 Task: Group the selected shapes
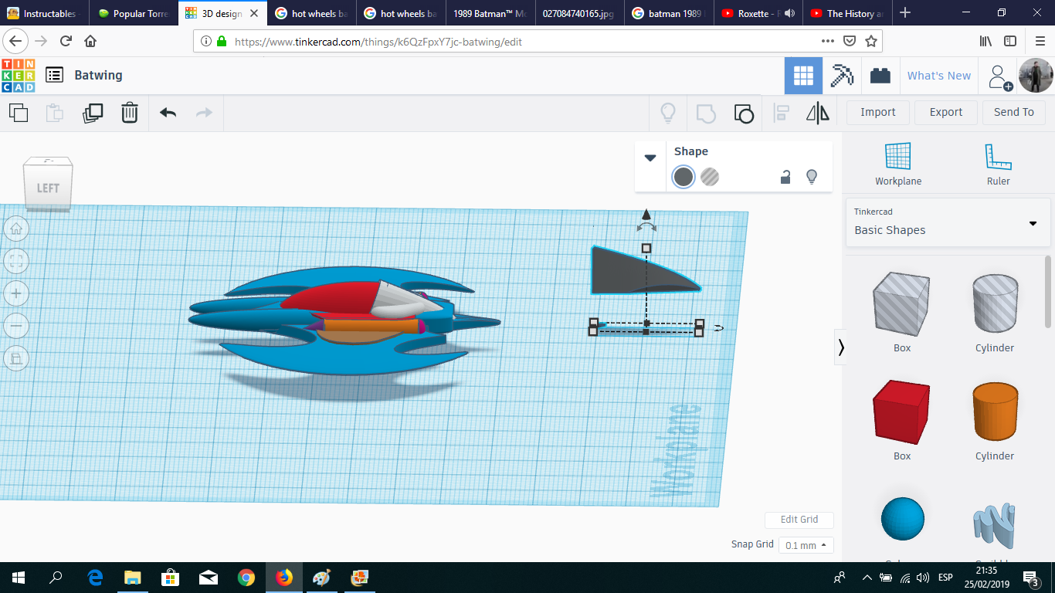click(x=706, y=114)
